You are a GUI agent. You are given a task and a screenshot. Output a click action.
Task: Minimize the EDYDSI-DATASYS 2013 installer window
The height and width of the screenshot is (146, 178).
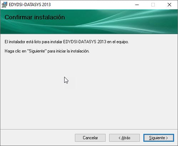(x=137, y=5)
